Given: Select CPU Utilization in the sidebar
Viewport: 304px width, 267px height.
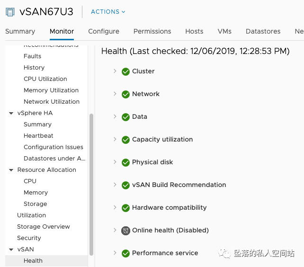Looking at the screenshot, I should click(x=45, y=79).
